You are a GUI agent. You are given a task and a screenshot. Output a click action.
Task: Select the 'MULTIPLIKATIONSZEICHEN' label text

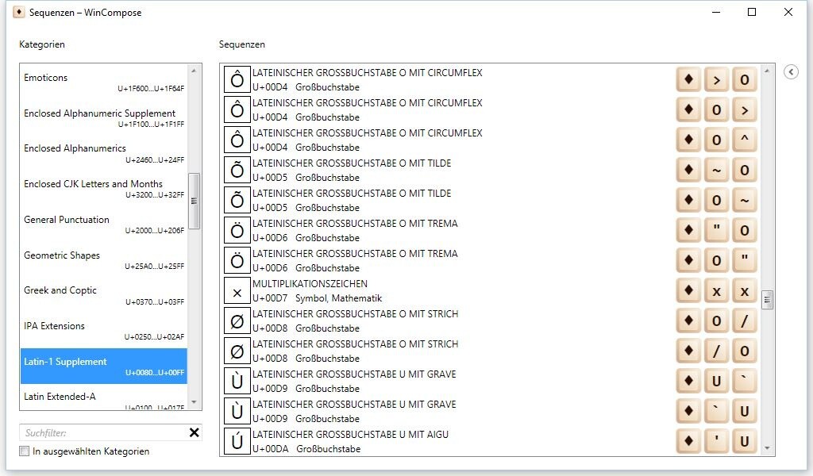[x=310, y=284]
